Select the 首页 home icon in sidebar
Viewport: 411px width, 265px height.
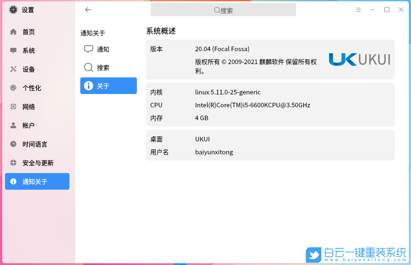tap(13, 32)
